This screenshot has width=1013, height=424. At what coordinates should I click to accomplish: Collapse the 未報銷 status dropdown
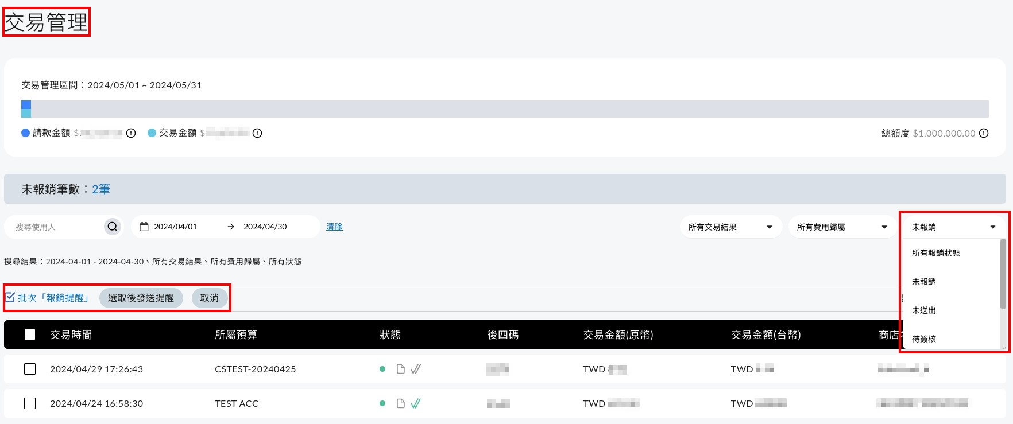pos(954,227)
